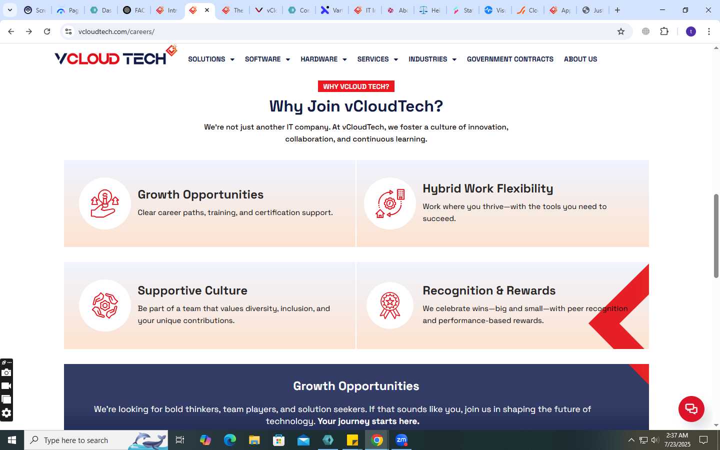Switch to the IT In browser tab
The width and height of the screenshot is (720, 450).
[x=365, y=10]
